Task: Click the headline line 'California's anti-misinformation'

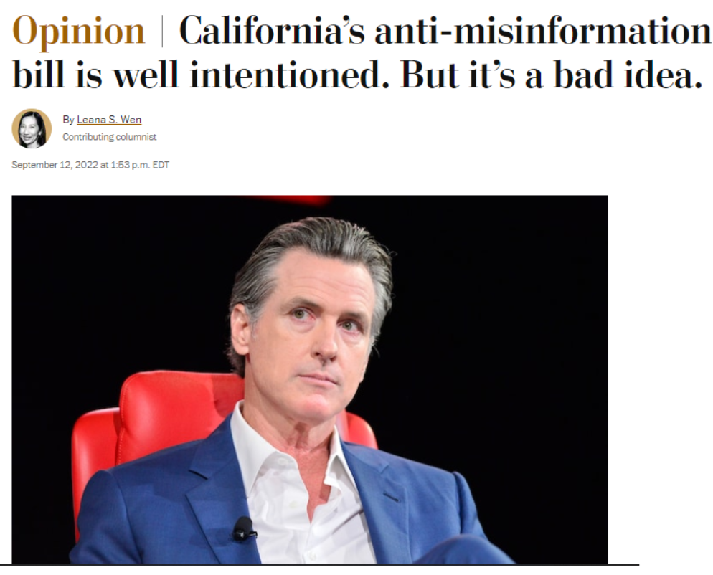Action: click(445, 31)
